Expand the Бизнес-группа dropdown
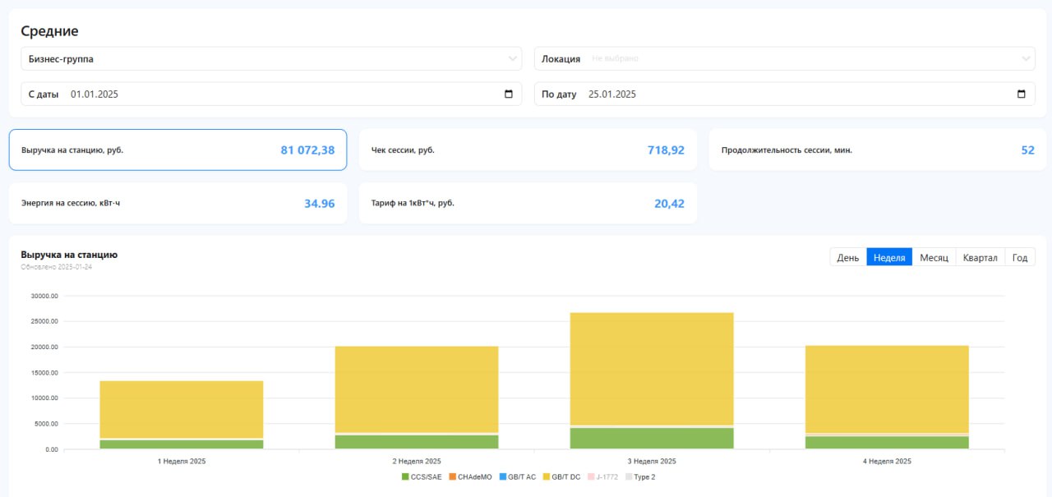 [271, 58]
